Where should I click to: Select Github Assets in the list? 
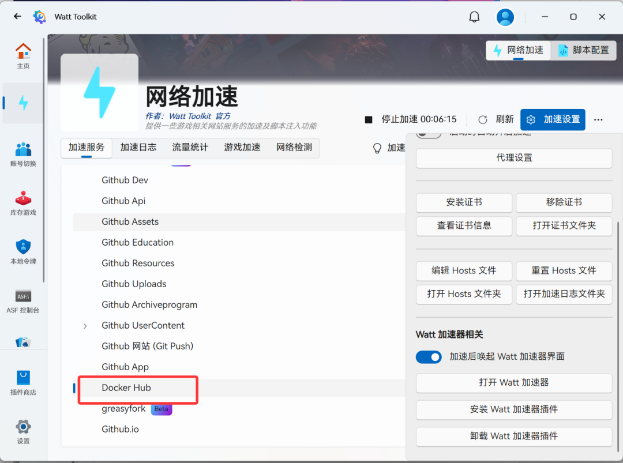point(239,222)
